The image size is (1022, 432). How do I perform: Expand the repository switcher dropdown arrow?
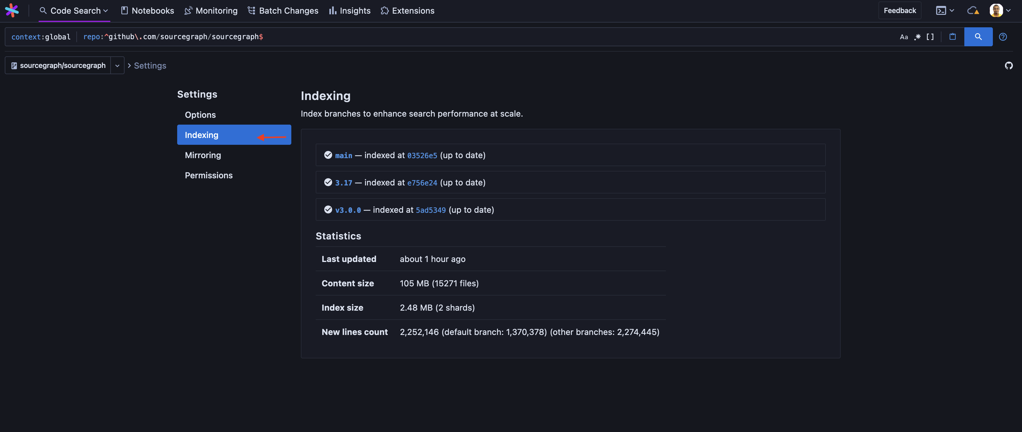click(117, 65)
